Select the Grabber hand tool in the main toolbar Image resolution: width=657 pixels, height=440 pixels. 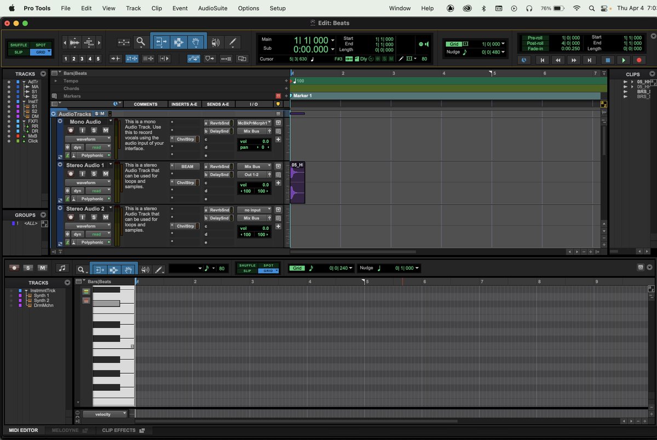tap(195, 42)
